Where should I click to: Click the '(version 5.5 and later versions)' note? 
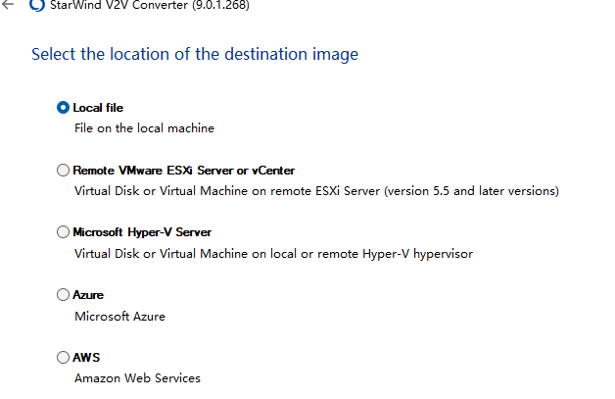coord(471,191)
